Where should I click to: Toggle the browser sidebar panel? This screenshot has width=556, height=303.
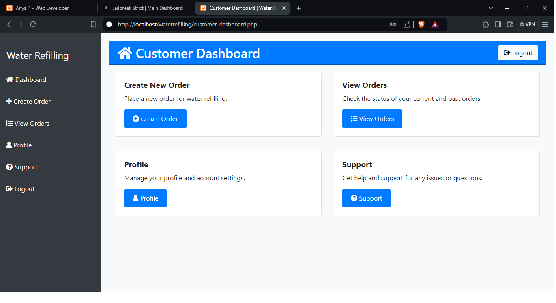tap(498, 24)
